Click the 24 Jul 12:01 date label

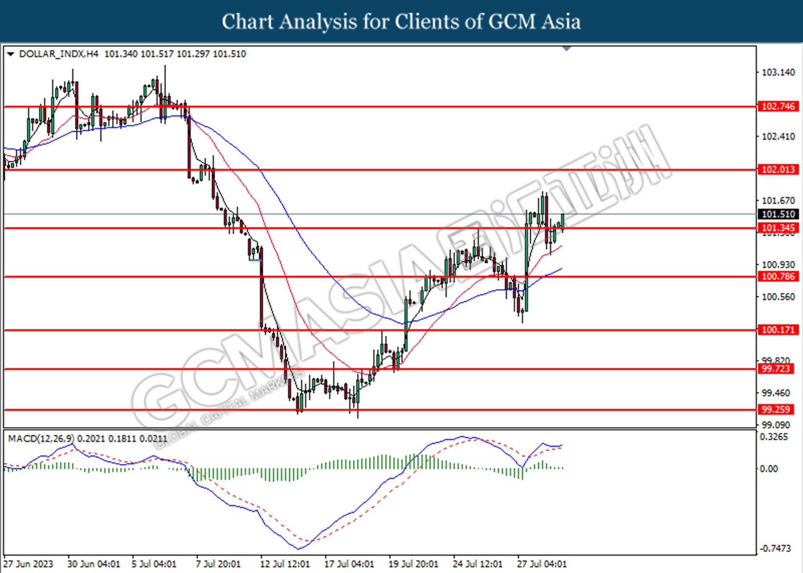[477, 564]
